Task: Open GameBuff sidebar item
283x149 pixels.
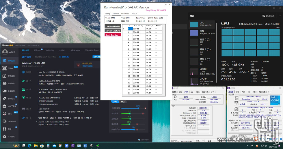Action: [x=9, y=121]
